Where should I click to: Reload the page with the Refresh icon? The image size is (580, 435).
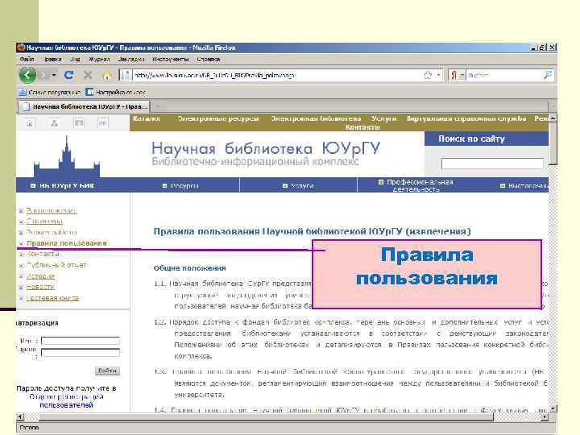[x=68, y=76]
